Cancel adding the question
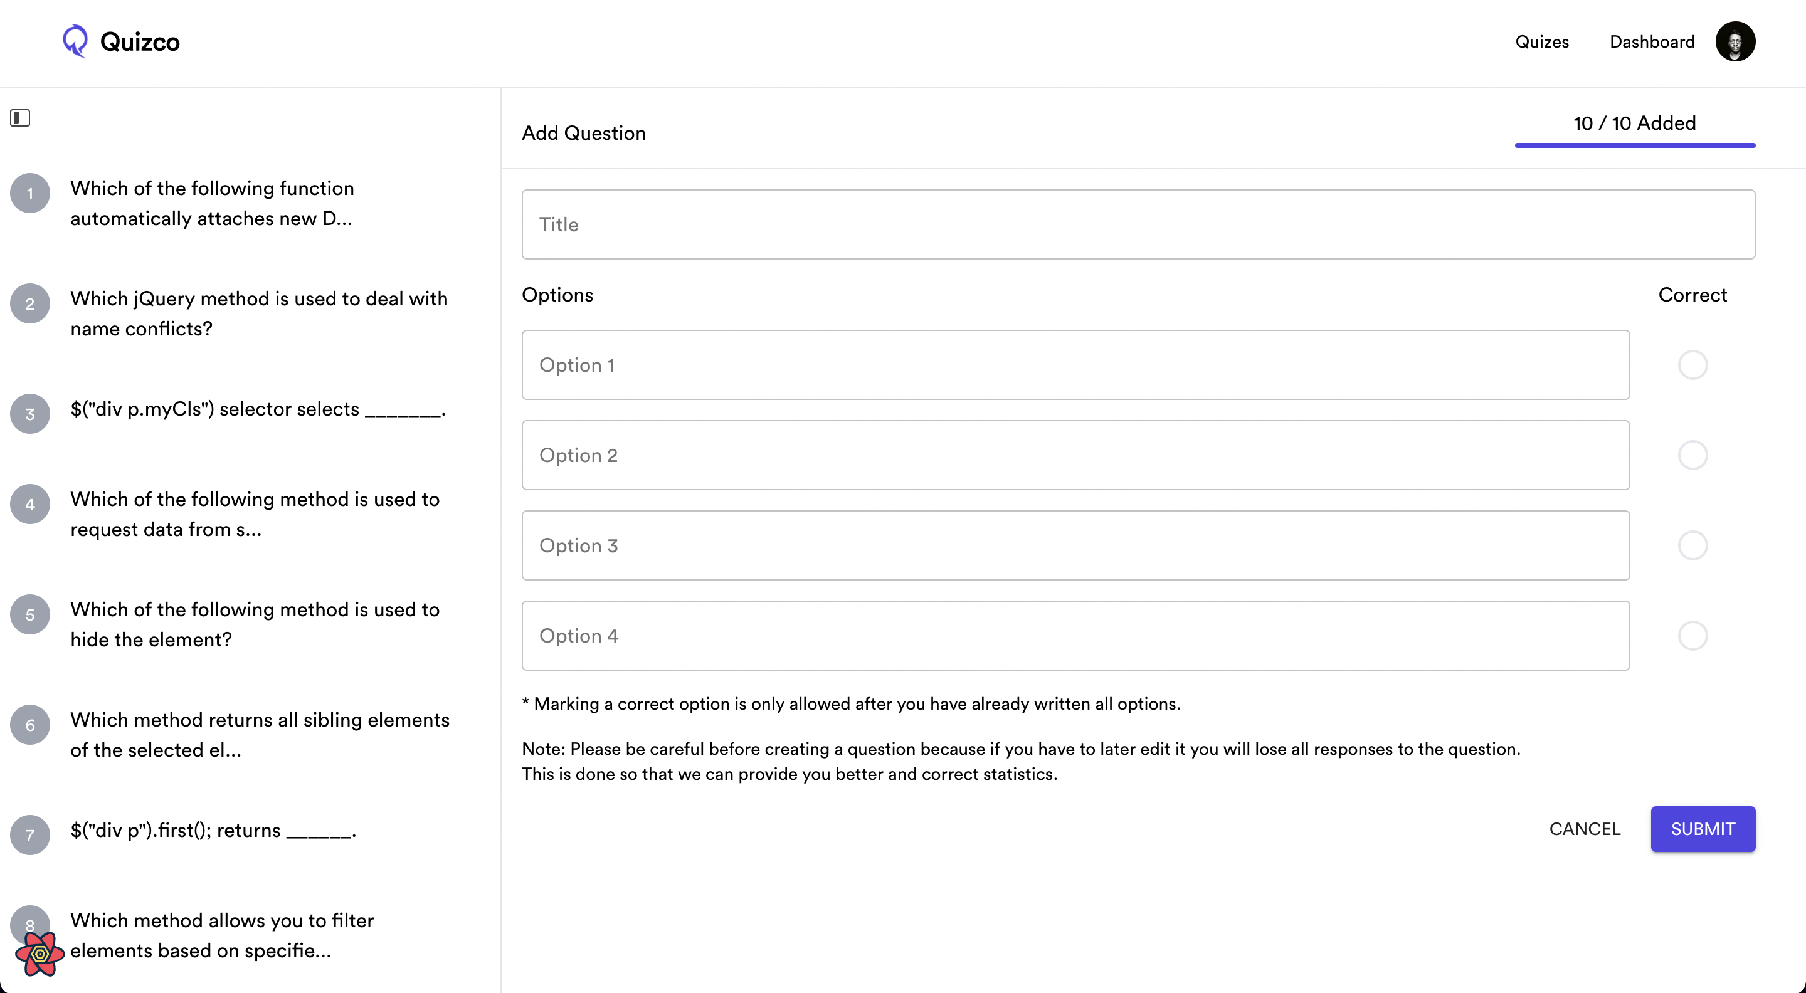The height and width of the screenshot is (993, 1806). click(x=1585, y=829)
